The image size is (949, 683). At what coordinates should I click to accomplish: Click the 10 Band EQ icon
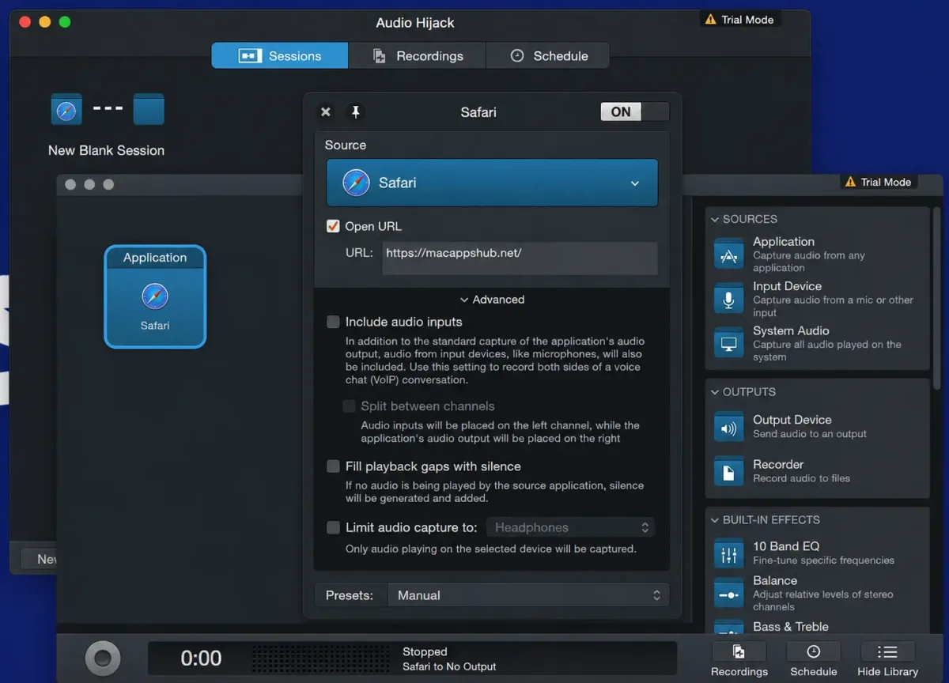728,553
